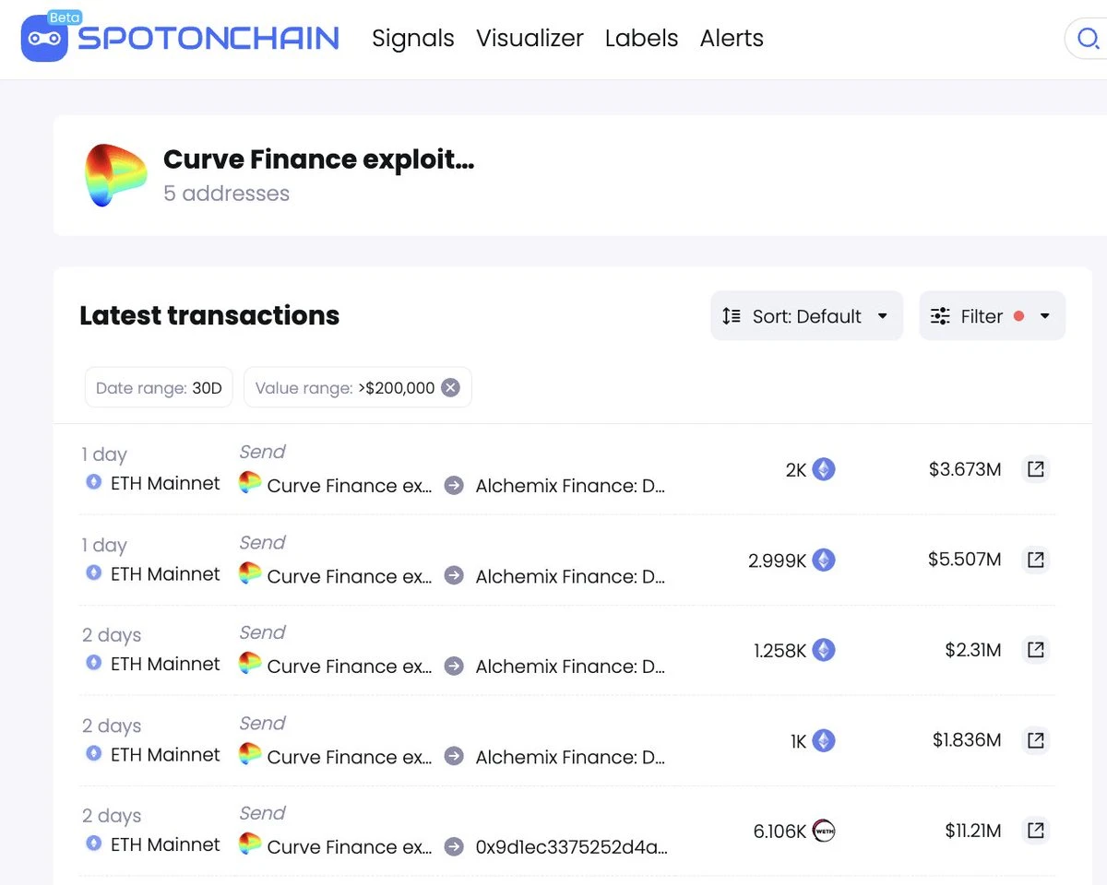This screenshot has height=885, width=1107.
Task: Click the ETH token icon beside 2.999K
Action: point(823,560)
